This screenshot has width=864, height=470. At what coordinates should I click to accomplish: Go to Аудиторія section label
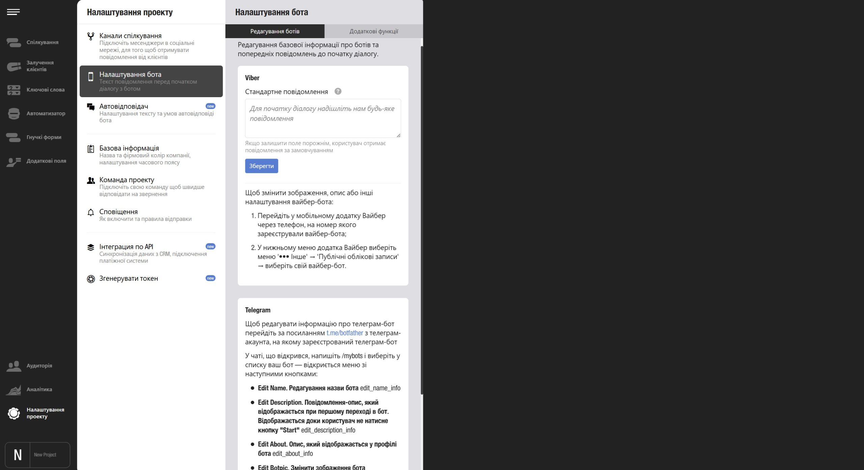pos(39,366)
